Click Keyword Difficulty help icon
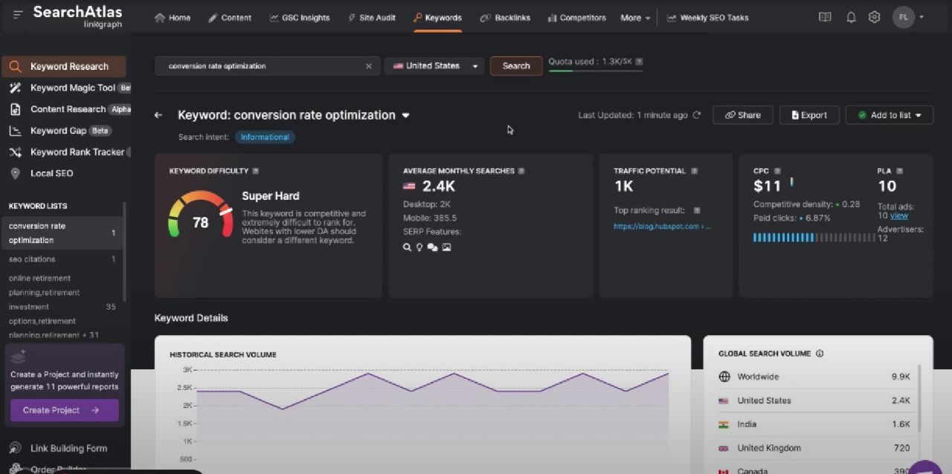The height and width of the screenshot is (474, 952). coord(256,171)
